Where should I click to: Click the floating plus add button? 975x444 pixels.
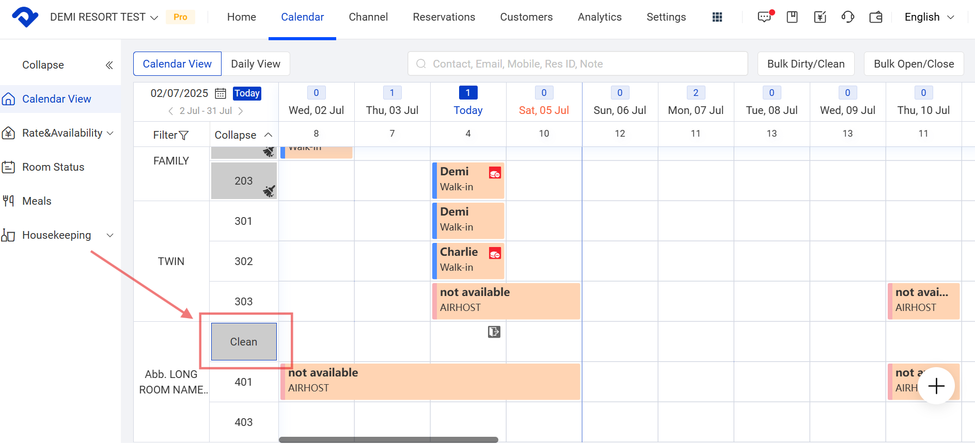click(936, 386)
